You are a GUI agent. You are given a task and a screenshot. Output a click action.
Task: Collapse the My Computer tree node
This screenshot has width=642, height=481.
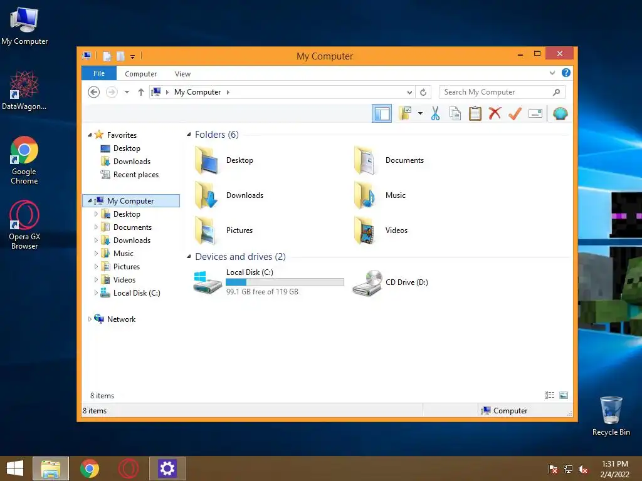click(90, 201)
